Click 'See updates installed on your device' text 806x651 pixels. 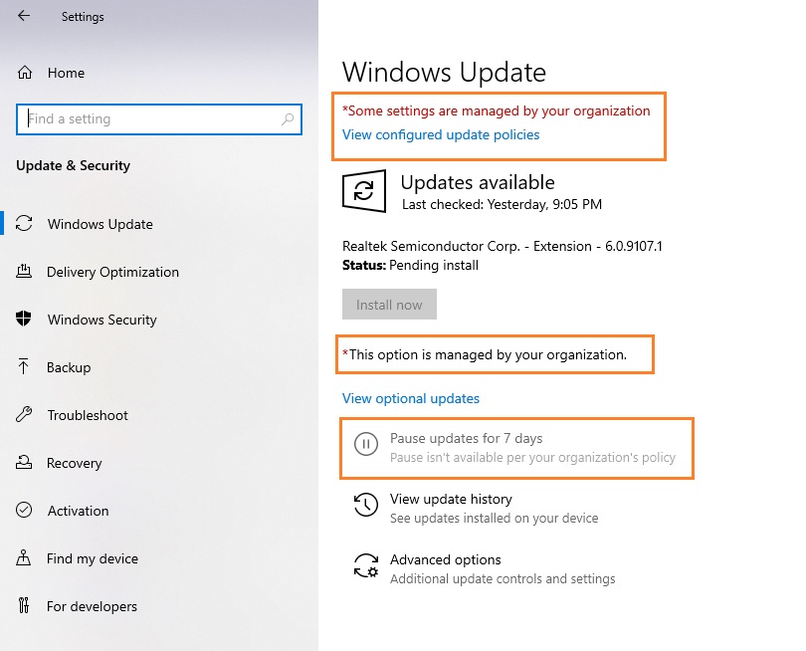[x=494, y=519]
